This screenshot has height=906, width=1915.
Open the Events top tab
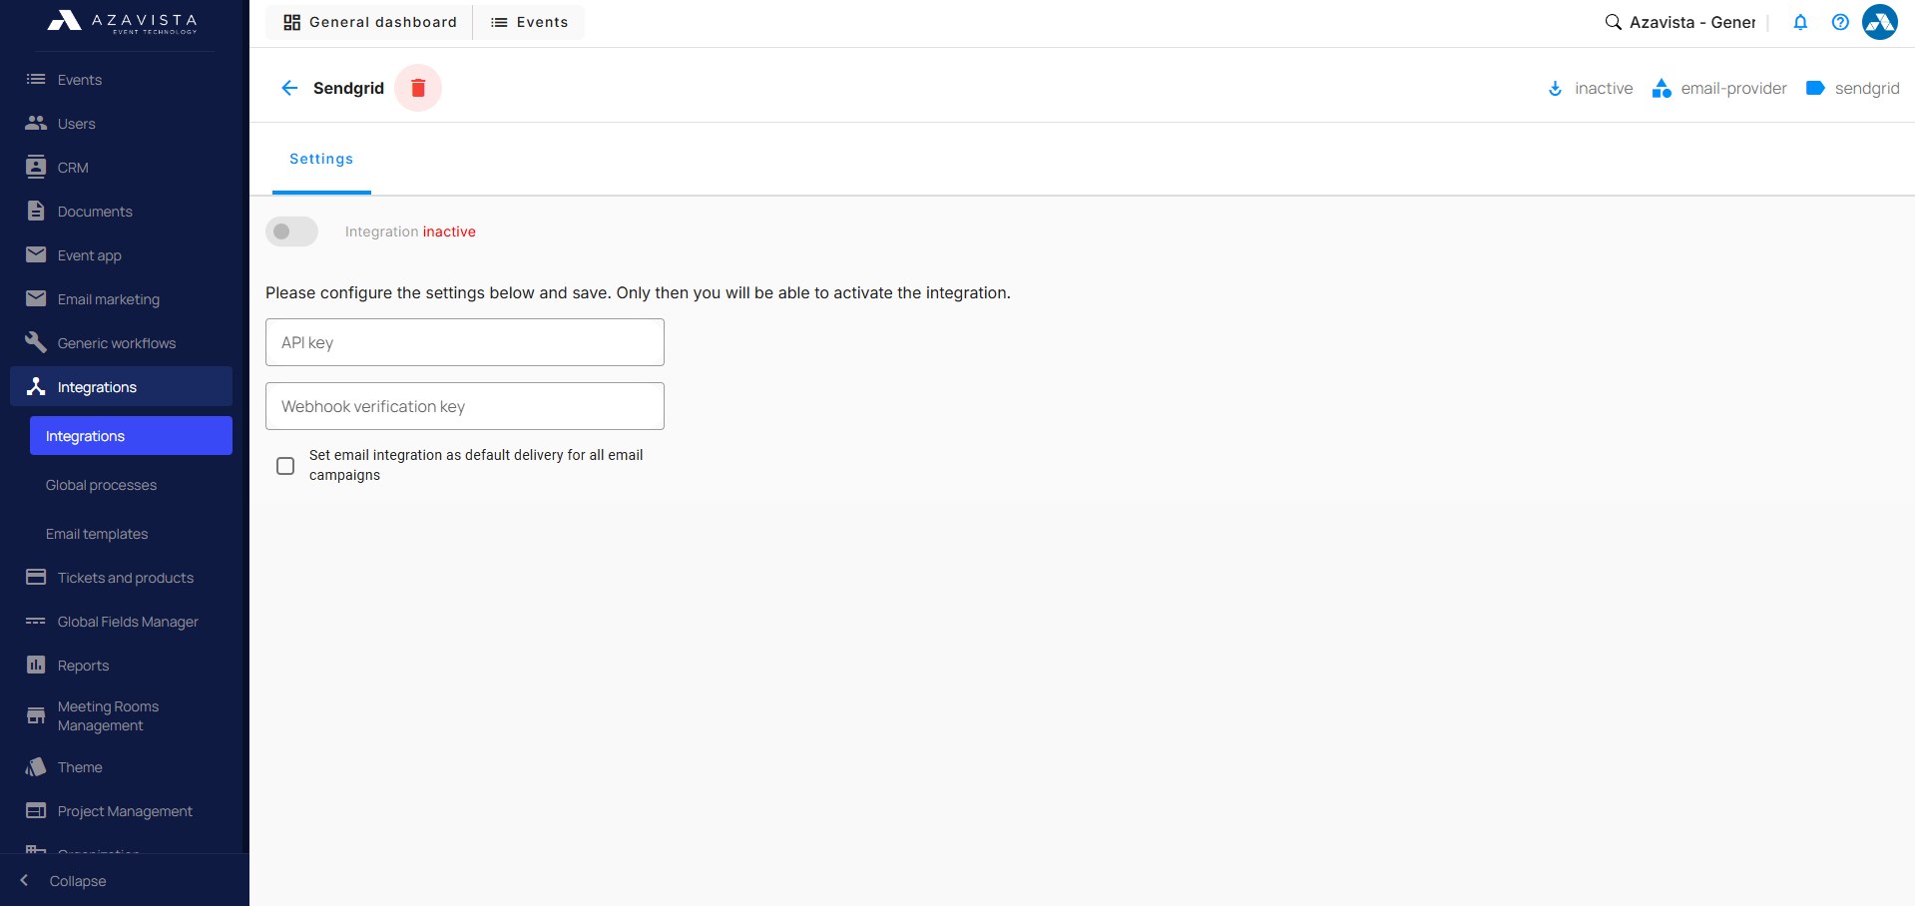(x=530, y=22)
